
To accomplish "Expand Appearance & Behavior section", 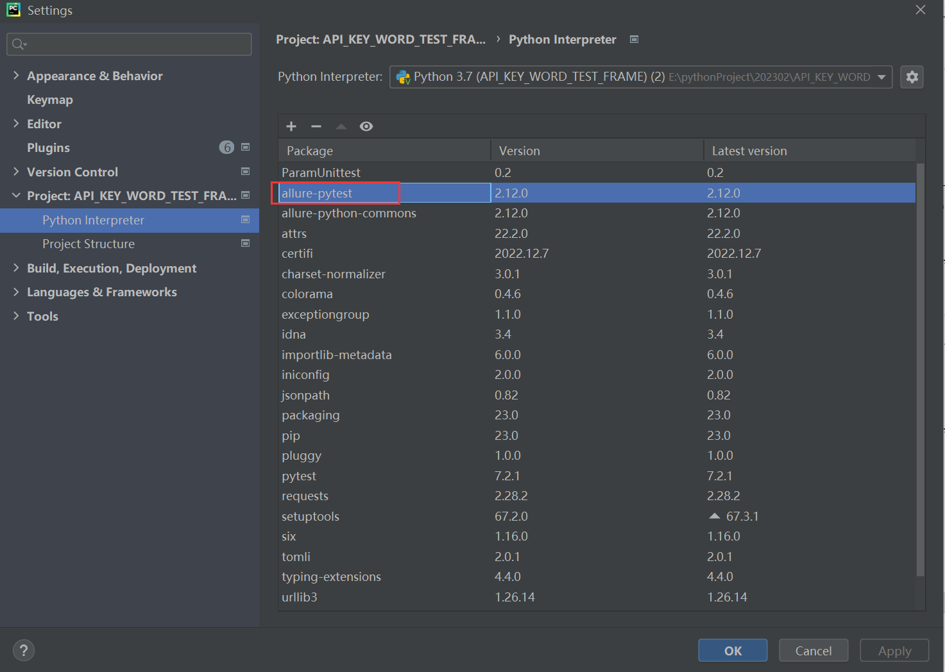I will tap(16, 76).
